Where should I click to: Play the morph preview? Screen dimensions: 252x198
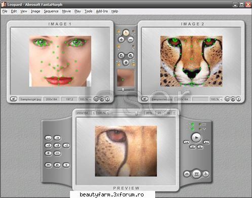196,138
